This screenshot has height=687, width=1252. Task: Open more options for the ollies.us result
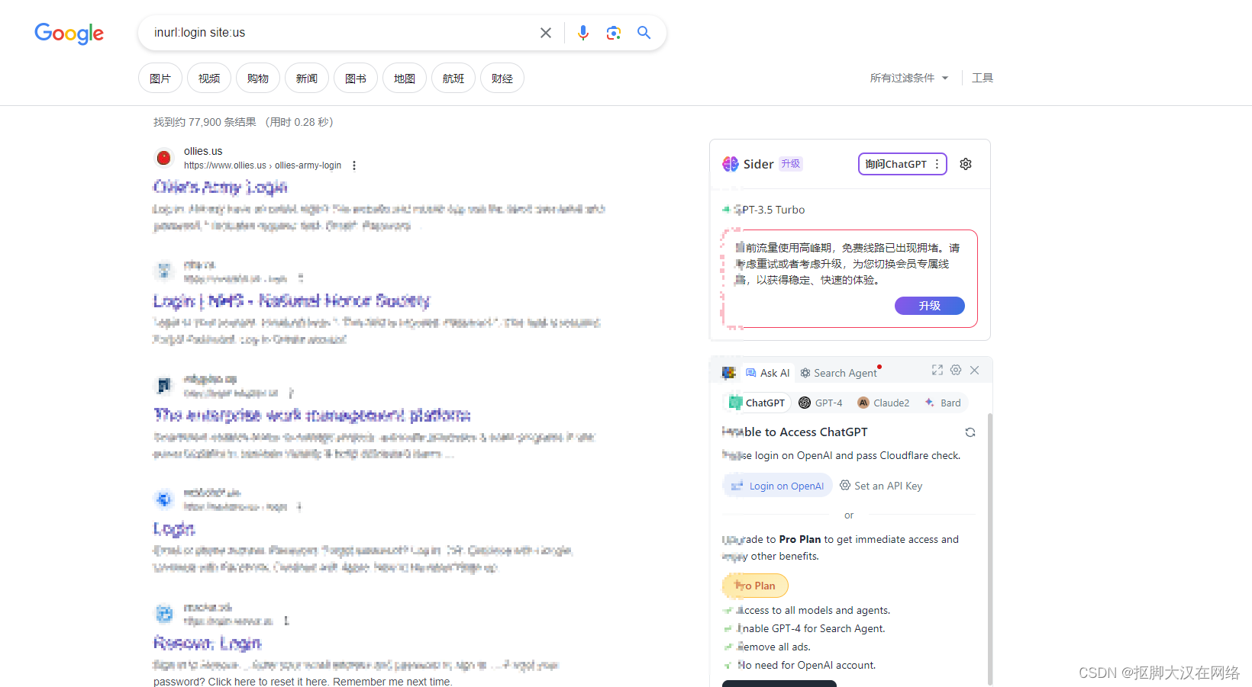tap(354, 165)
